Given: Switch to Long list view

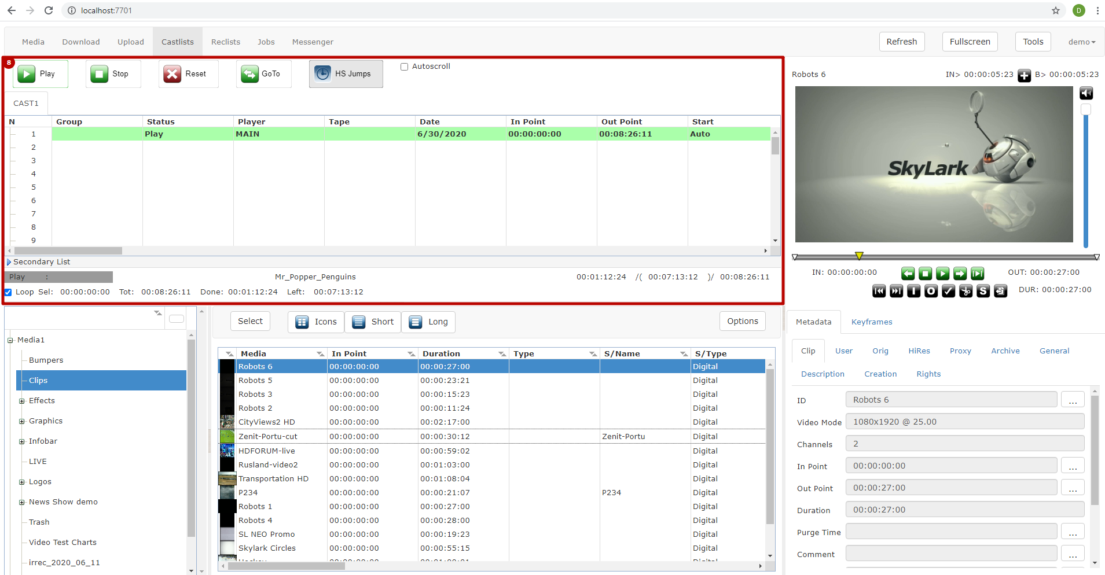Looking at the screenshot, I should coord(428,322).
